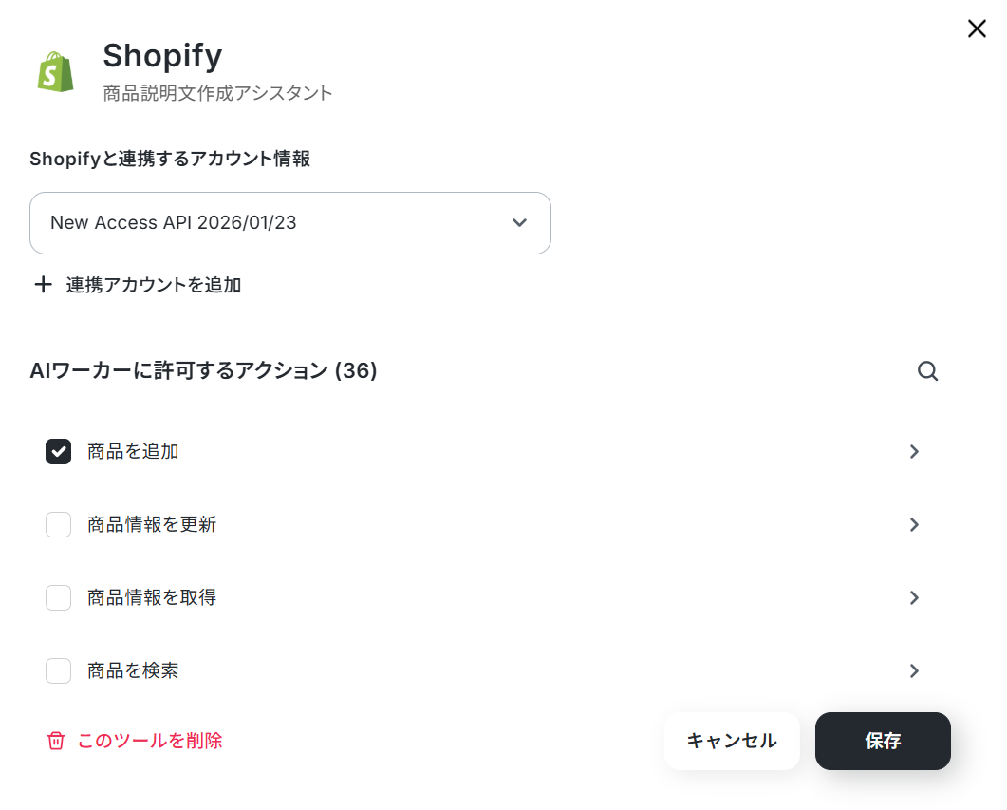Click このツールを削除 delete tool link
The image size is (1007, 810).
(150, 741)
